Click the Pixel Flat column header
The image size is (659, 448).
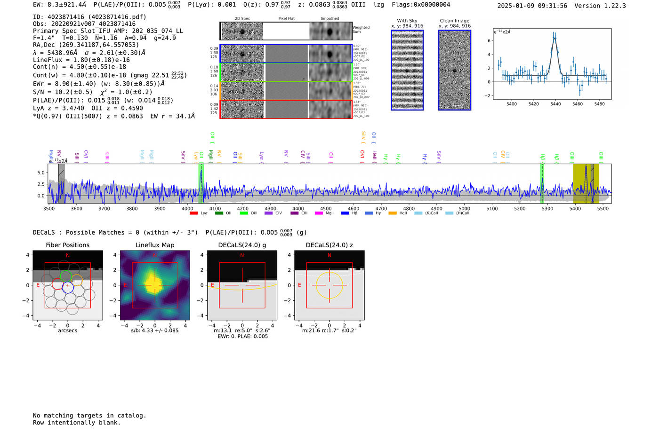(x=286, y=19)
